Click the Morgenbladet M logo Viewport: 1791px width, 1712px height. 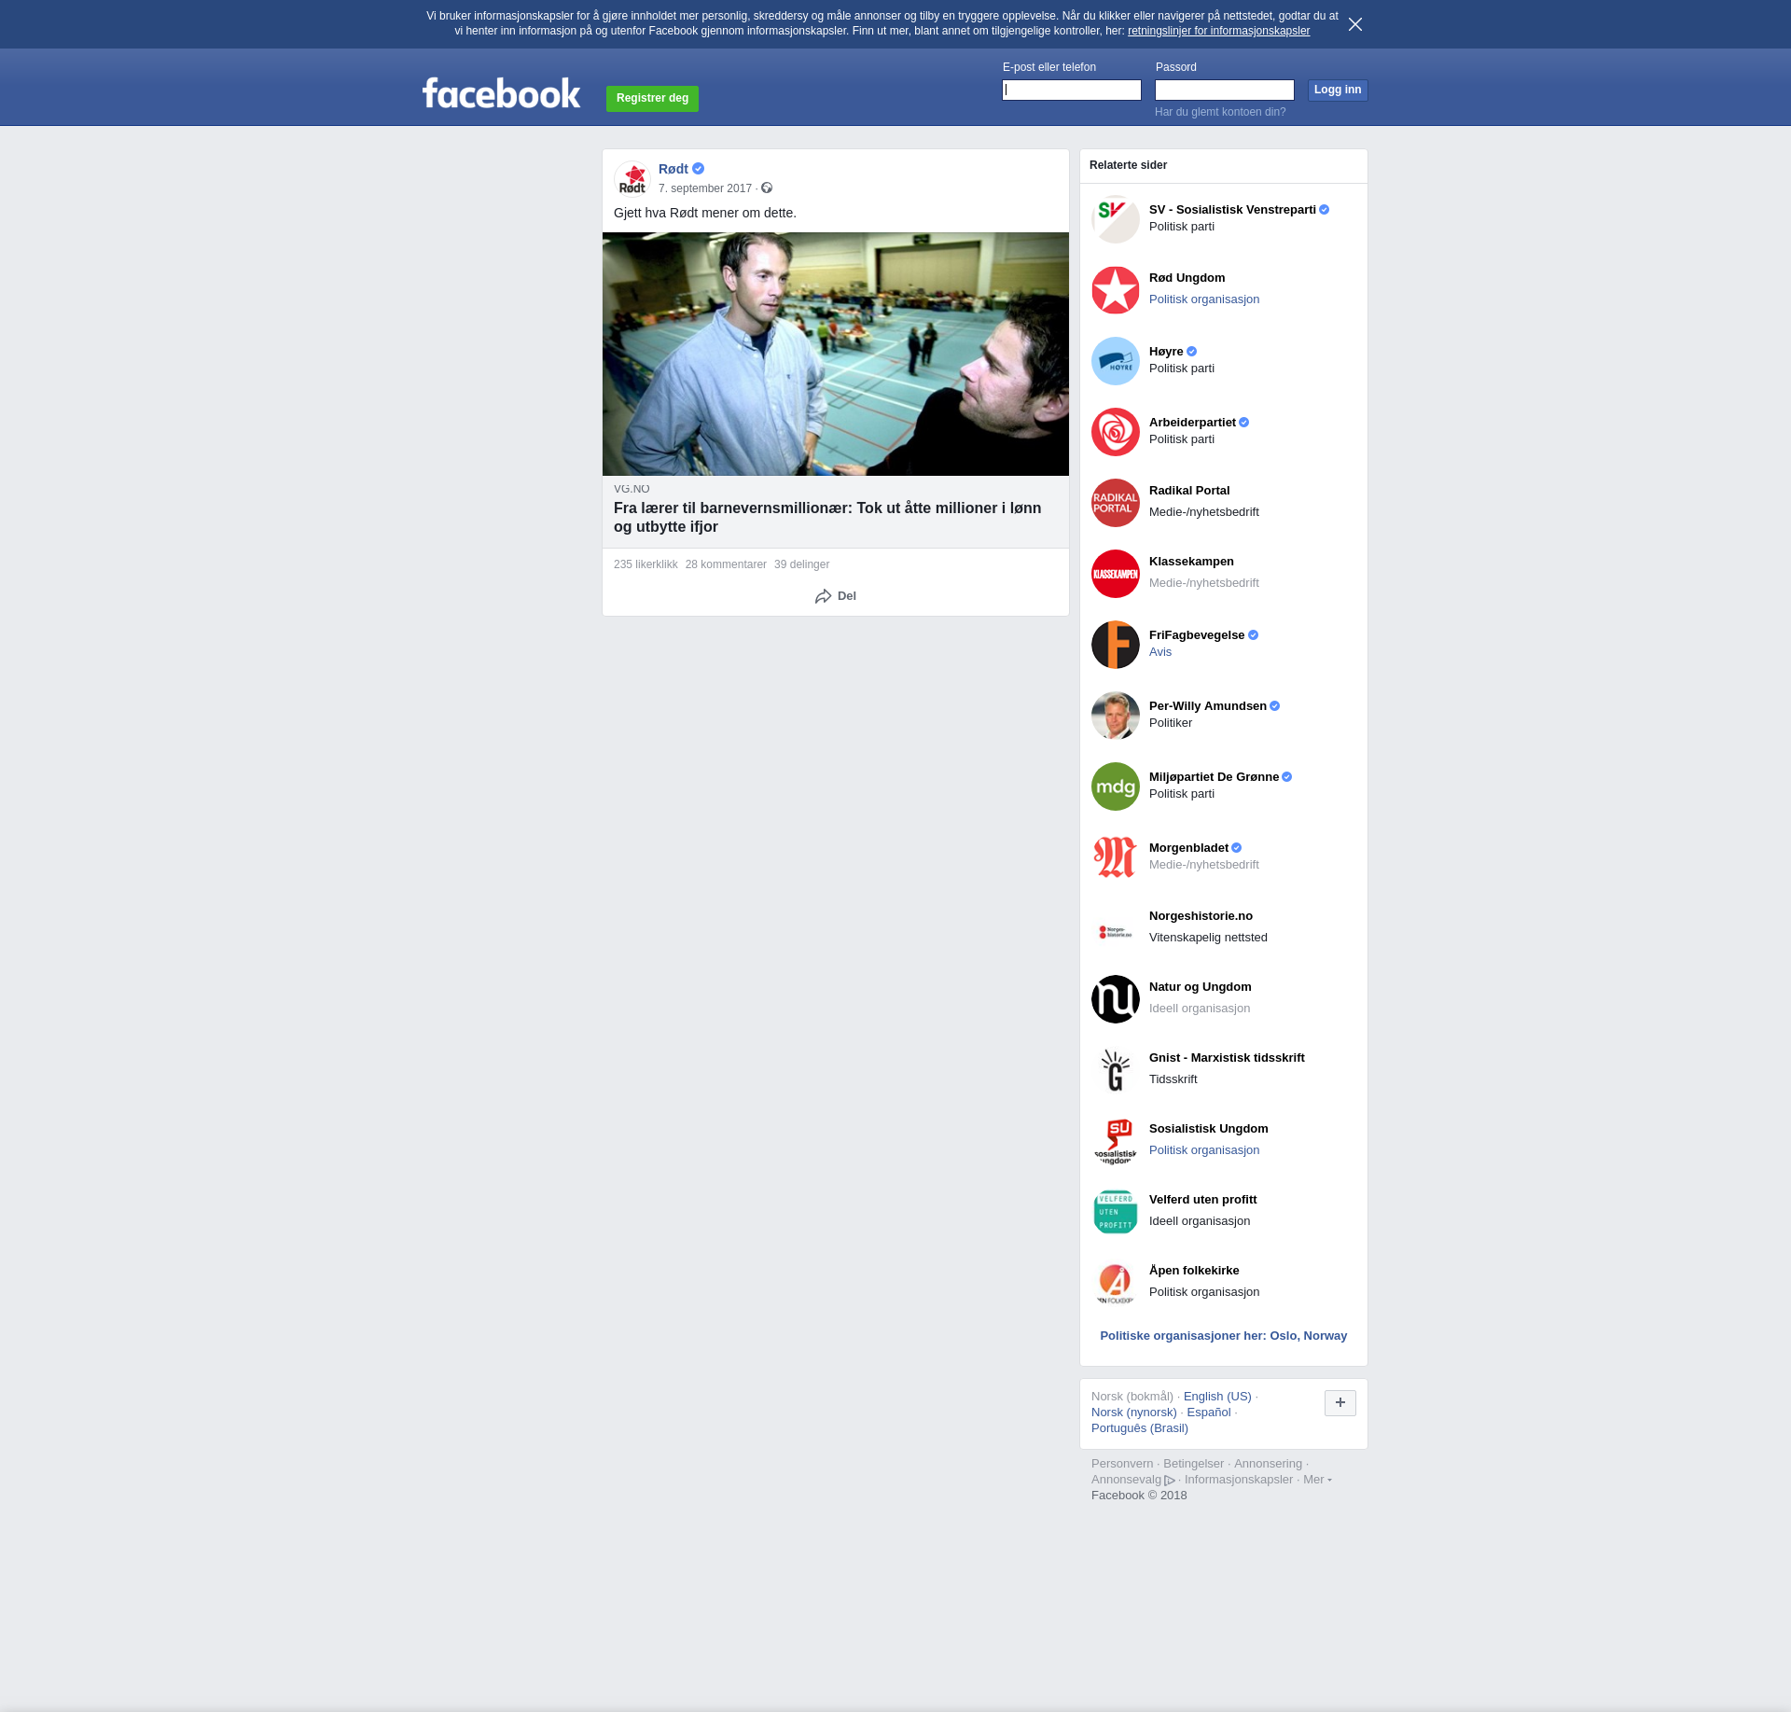[x=1116, y=857]
